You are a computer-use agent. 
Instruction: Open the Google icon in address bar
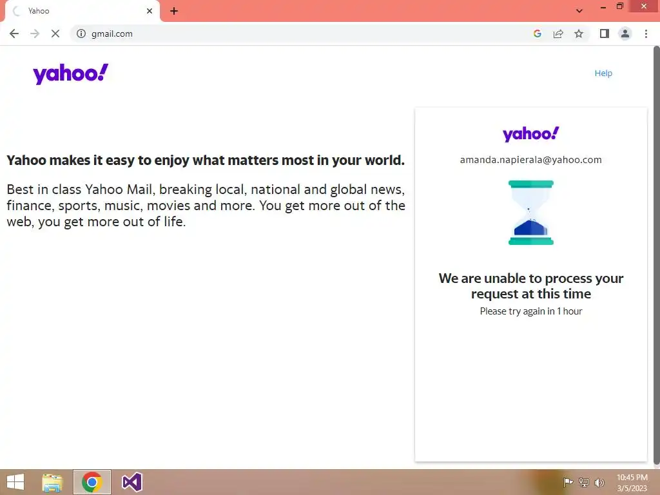[x=537, y=34]
